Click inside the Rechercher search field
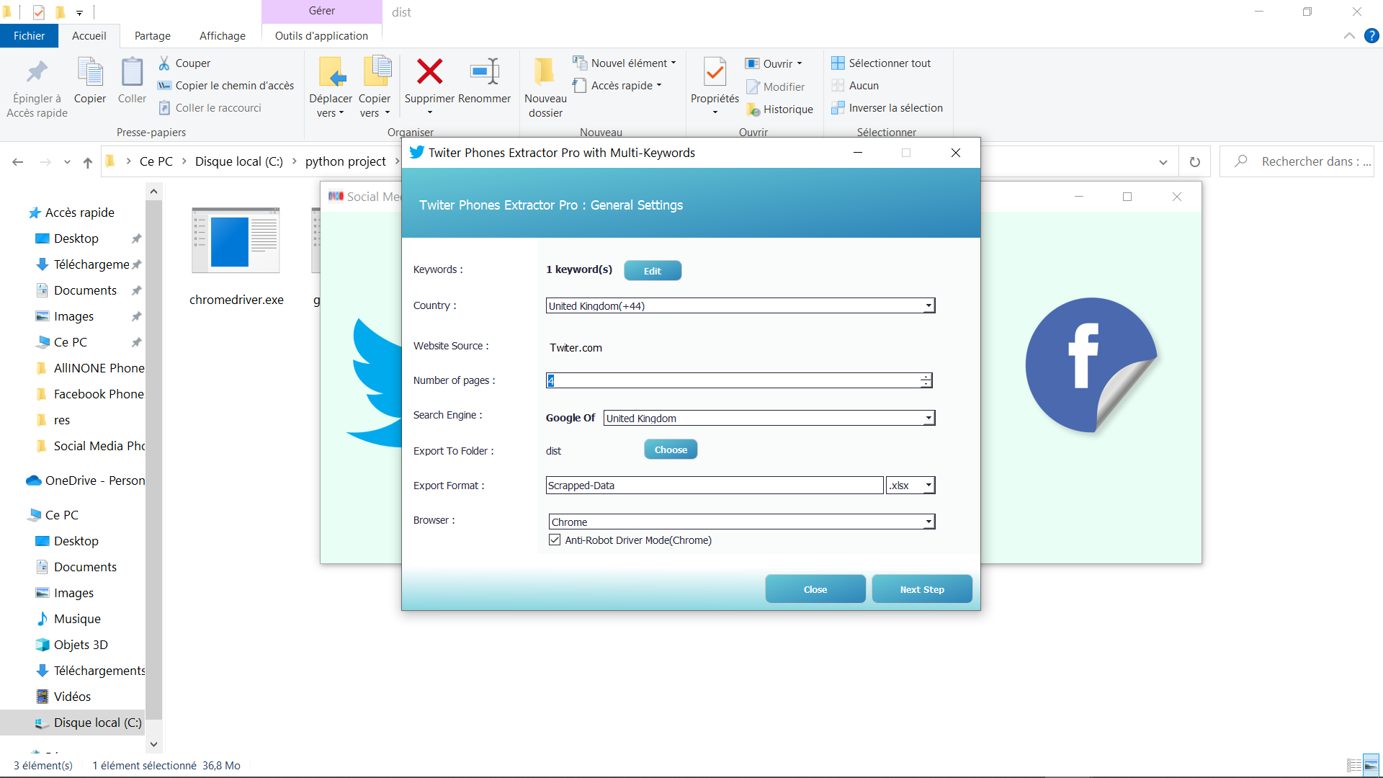The image size is (1383, 778). click(1297, 161)
